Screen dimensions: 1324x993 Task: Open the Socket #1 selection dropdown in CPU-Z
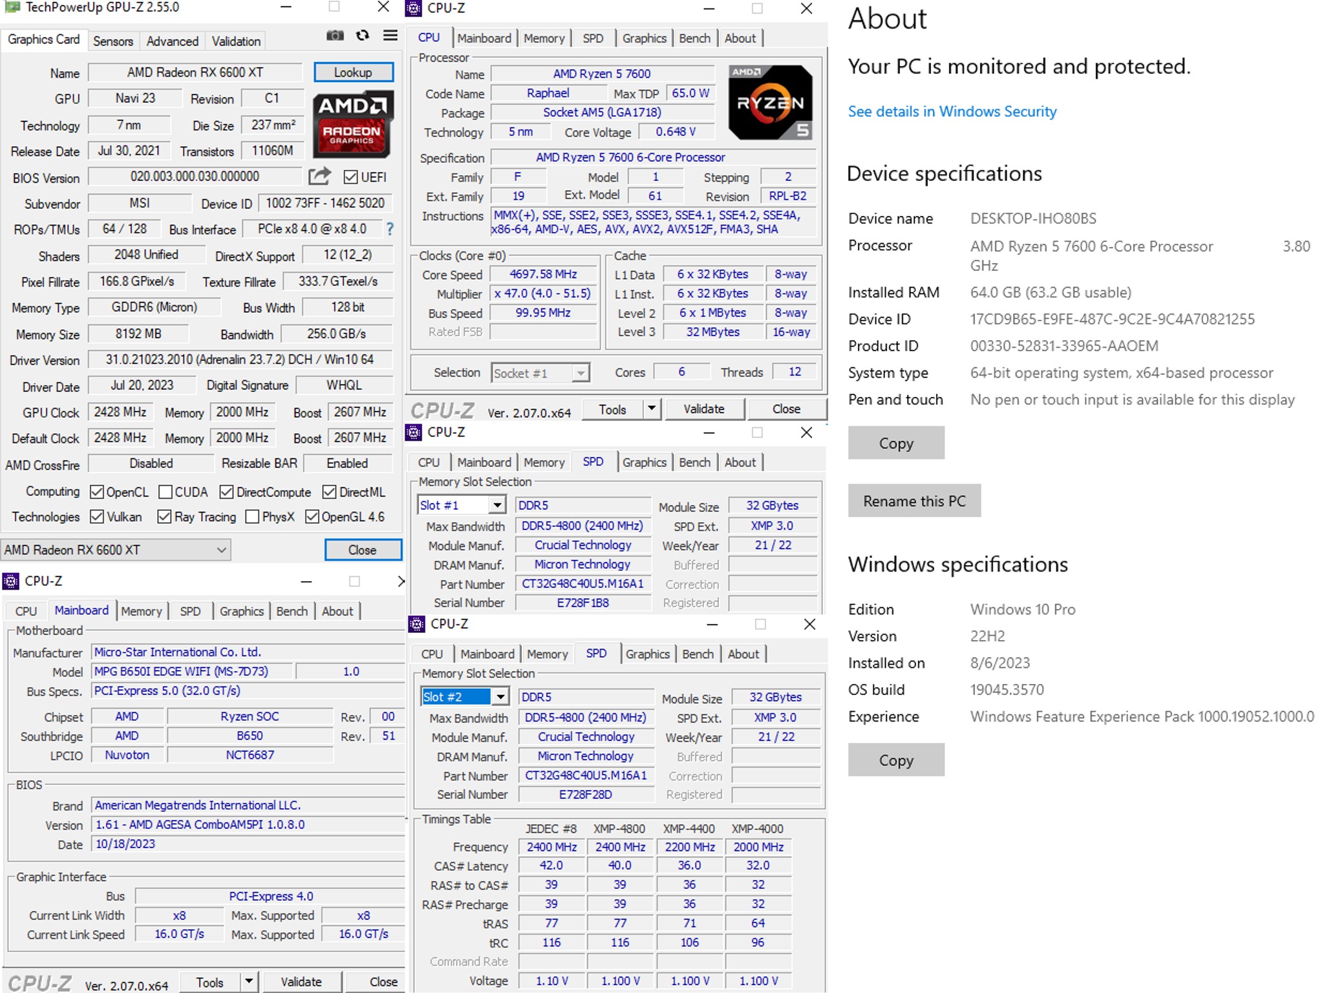click(581, 372)
